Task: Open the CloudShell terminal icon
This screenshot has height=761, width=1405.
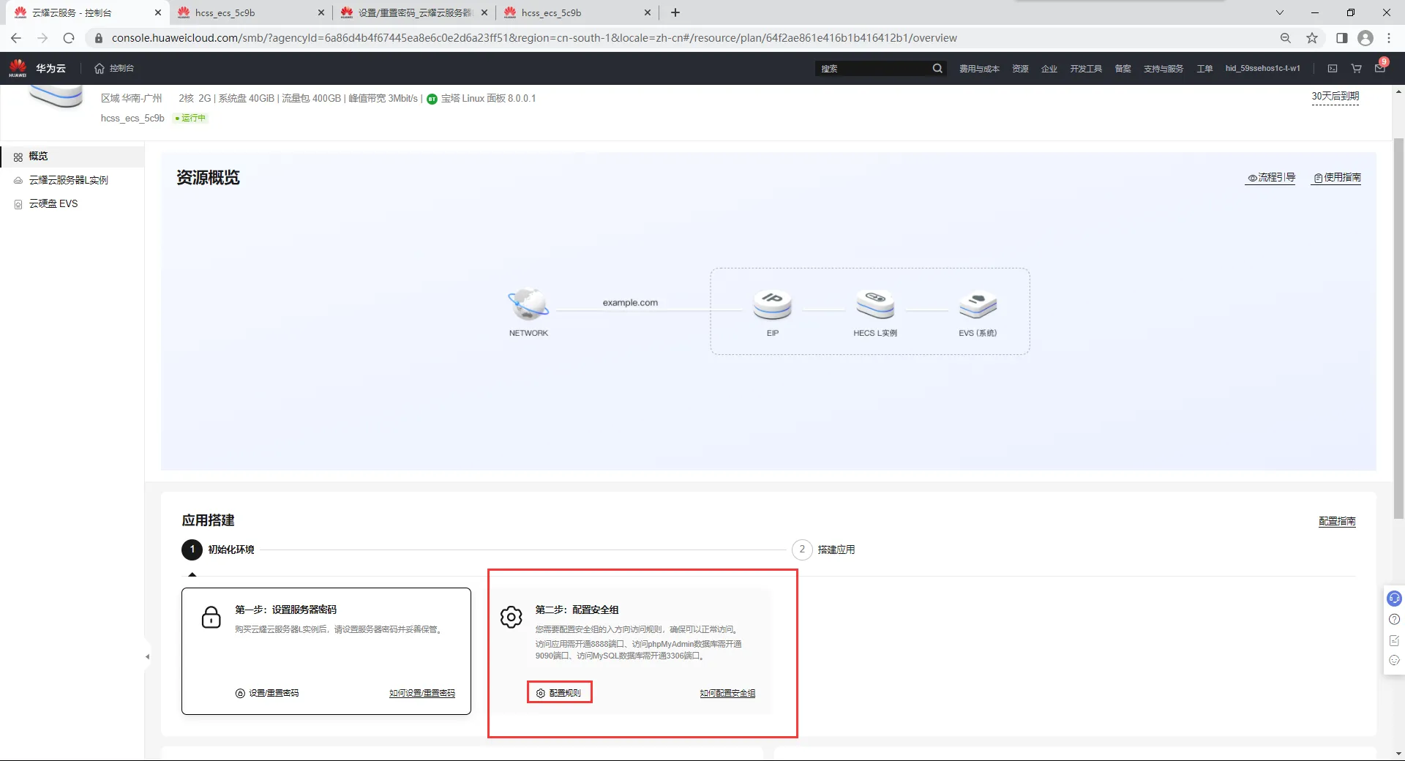Action: [x=1333, y=68]
